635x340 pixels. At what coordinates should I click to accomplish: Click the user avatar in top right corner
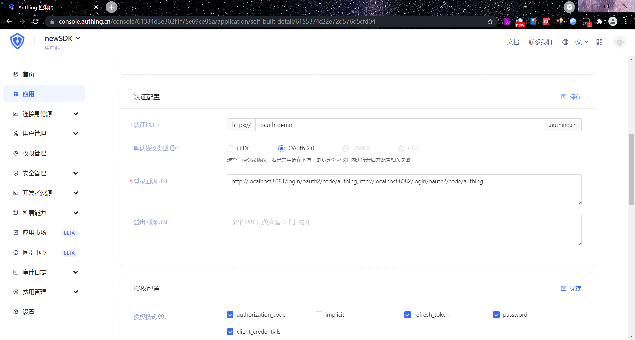coord(619,42)
